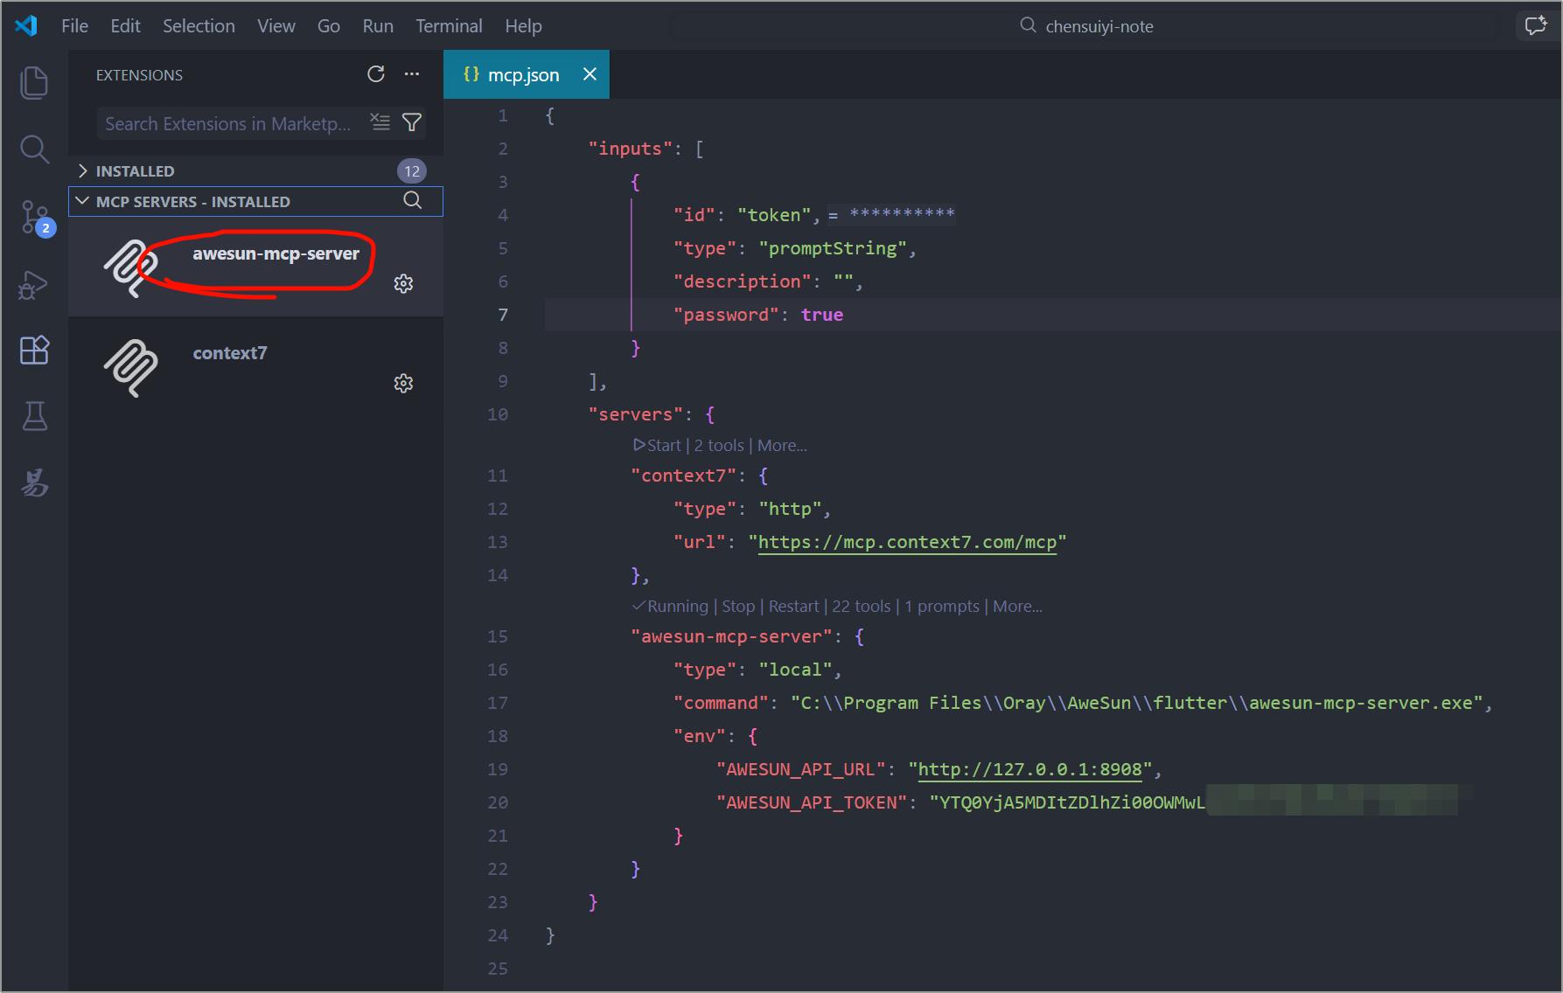This screenshot has height=993, width=1563.
Task: Open the Testing flask icon
Action: coord(34,416)
